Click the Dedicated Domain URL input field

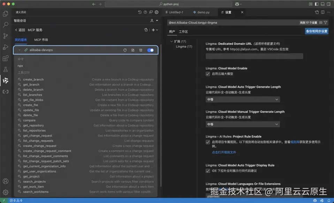pyautogui.click(x=254, y=56)
